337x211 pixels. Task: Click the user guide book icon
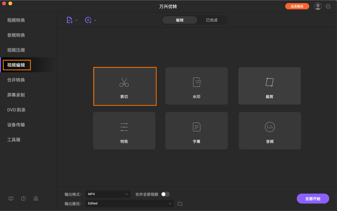pos(11,198)
